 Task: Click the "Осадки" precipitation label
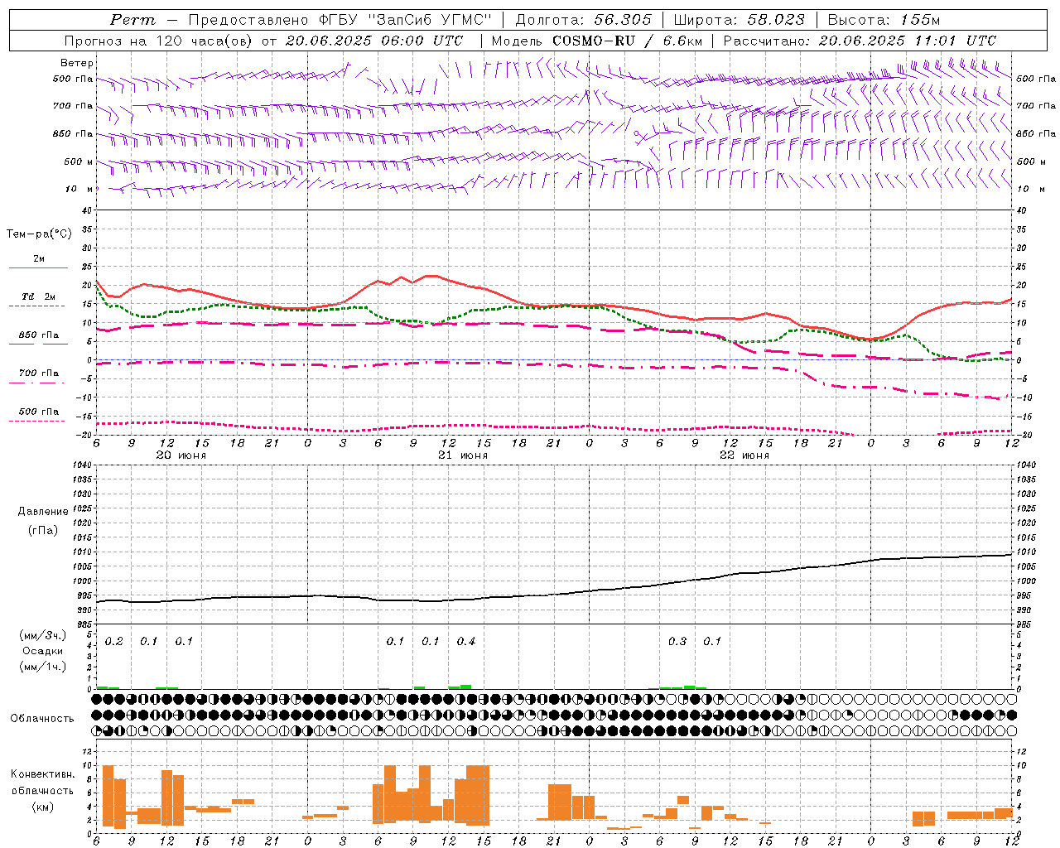point(43,651)
